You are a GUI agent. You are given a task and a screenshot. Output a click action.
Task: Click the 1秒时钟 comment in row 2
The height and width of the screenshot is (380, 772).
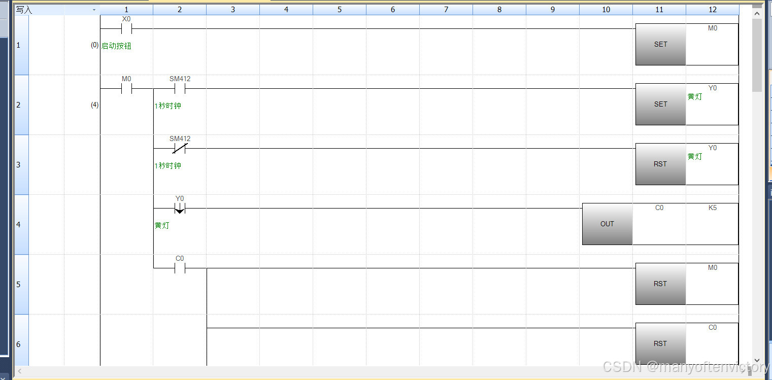(x=168, y=106)
